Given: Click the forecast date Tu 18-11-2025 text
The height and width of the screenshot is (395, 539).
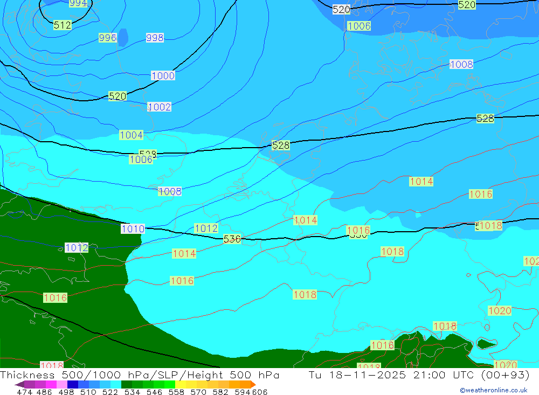Looking at the screenshot, I should click(x=357, y=375).
